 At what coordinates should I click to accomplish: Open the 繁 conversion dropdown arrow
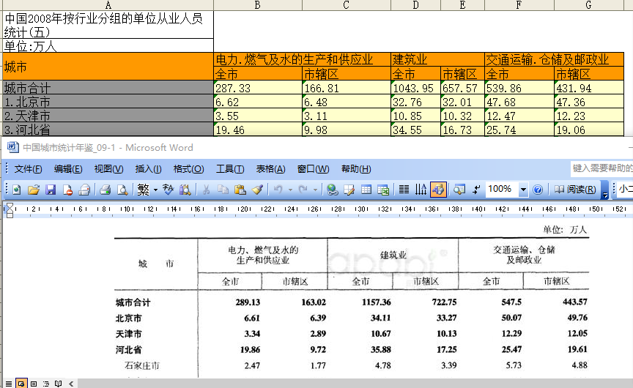[155, 190]
